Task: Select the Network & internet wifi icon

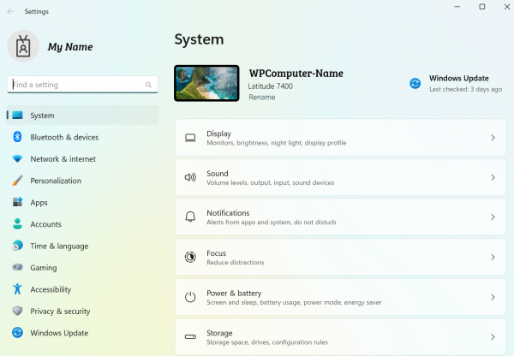Action: [17, 159]
